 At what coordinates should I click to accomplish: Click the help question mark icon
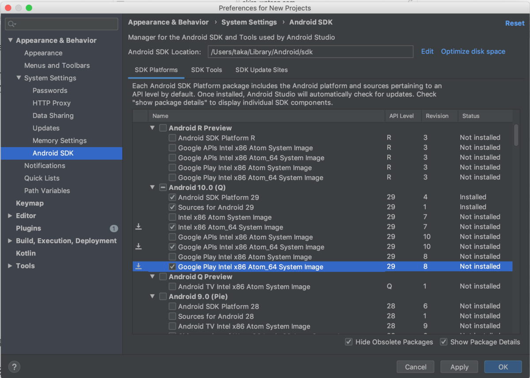pyautogui.click(x=14, y=367)
